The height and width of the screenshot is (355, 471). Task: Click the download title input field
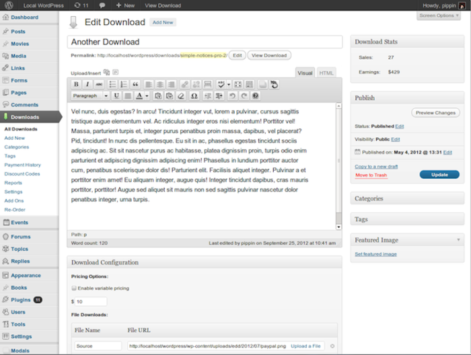pos(205,42)
